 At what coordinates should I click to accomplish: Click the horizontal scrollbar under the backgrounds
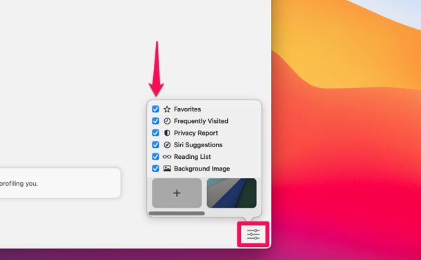tap(177, 213)
